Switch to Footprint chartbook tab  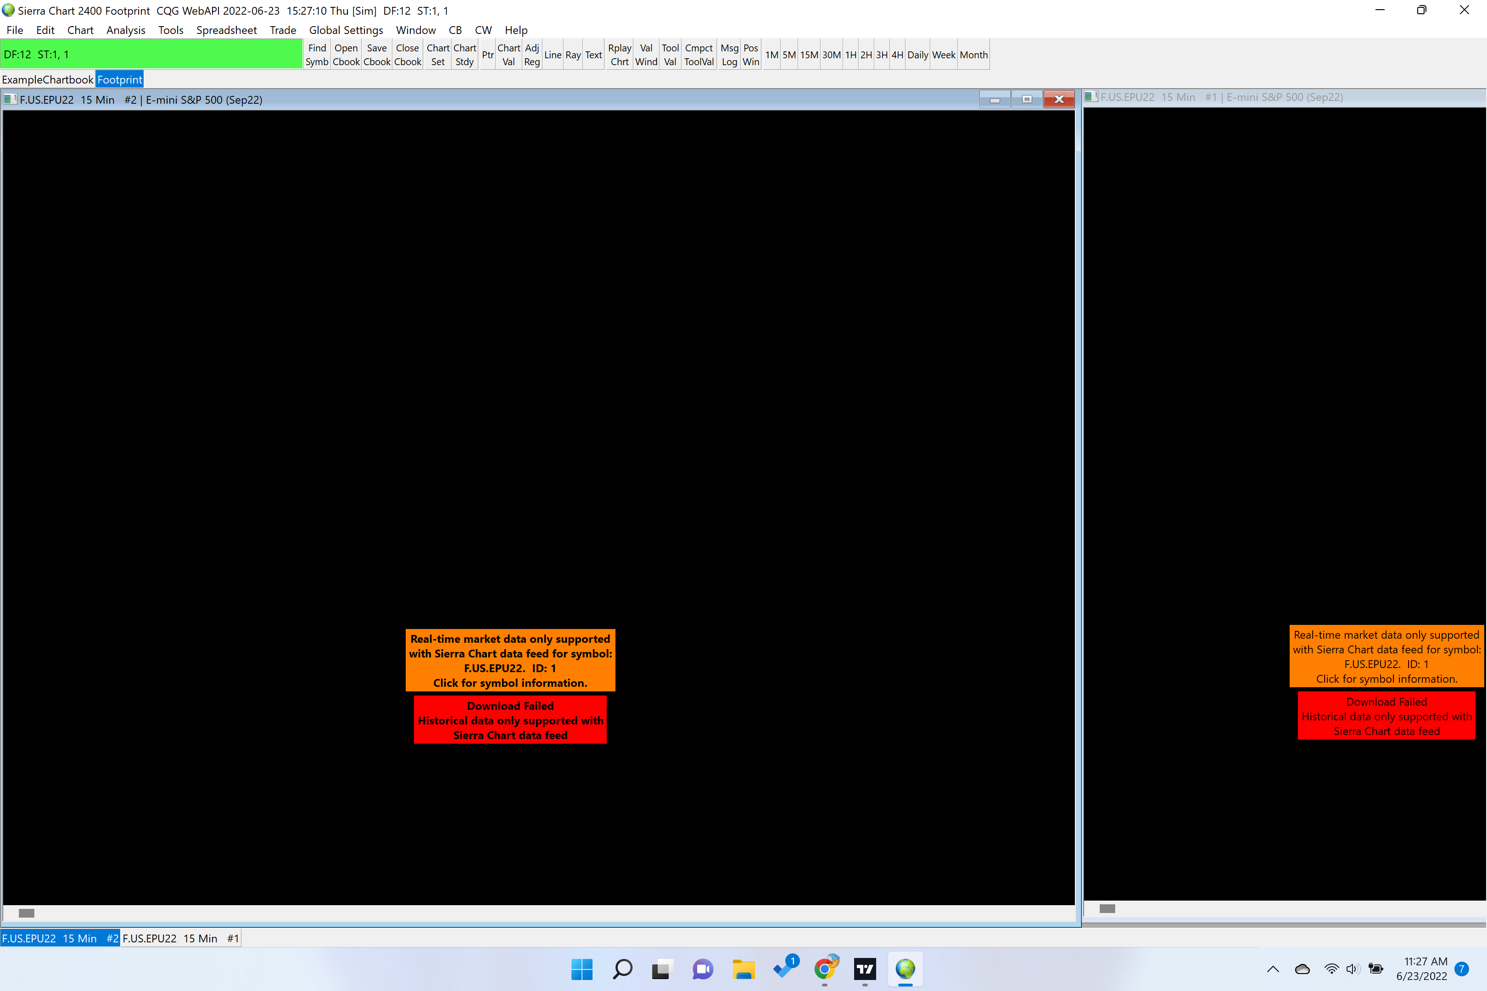point(119,80)
